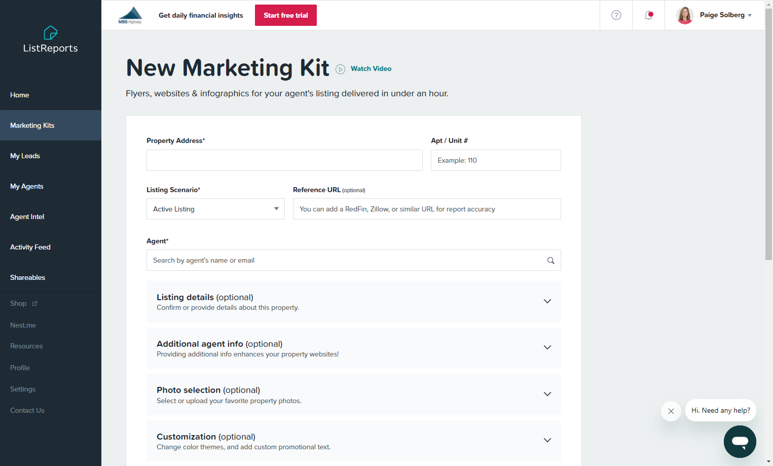Click the Agent search input field
This screenshot has width=773, height=466.
[354, 260]
